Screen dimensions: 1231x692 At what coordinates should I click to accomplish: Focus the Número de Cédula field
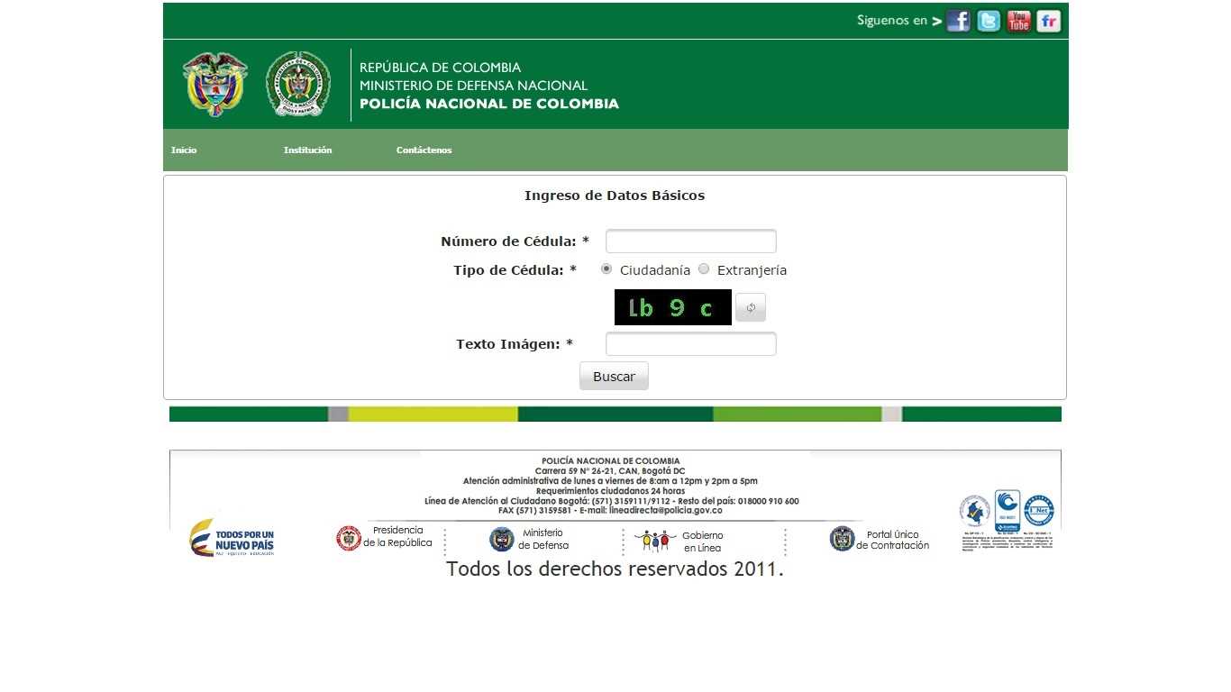point(690,241)
